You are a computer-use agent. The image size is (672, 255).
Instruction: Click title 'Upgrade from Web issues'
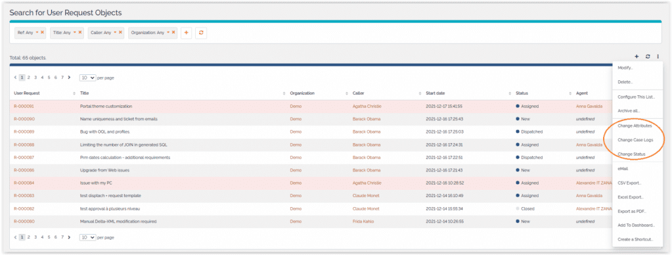pyautogui.click(x=104, y=170)
